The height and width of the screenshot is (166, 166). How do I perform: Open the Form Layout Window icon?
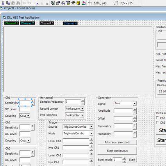(63, 3)
